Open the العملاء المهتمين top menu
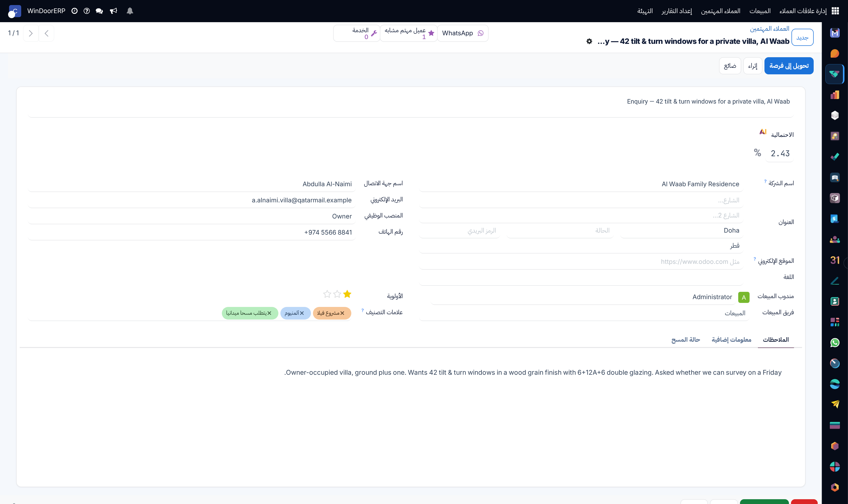 721,11
